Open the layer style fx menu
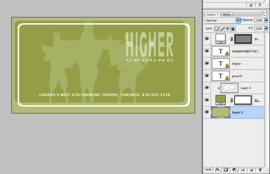The image size is (270, 174). tap(217, 170)
